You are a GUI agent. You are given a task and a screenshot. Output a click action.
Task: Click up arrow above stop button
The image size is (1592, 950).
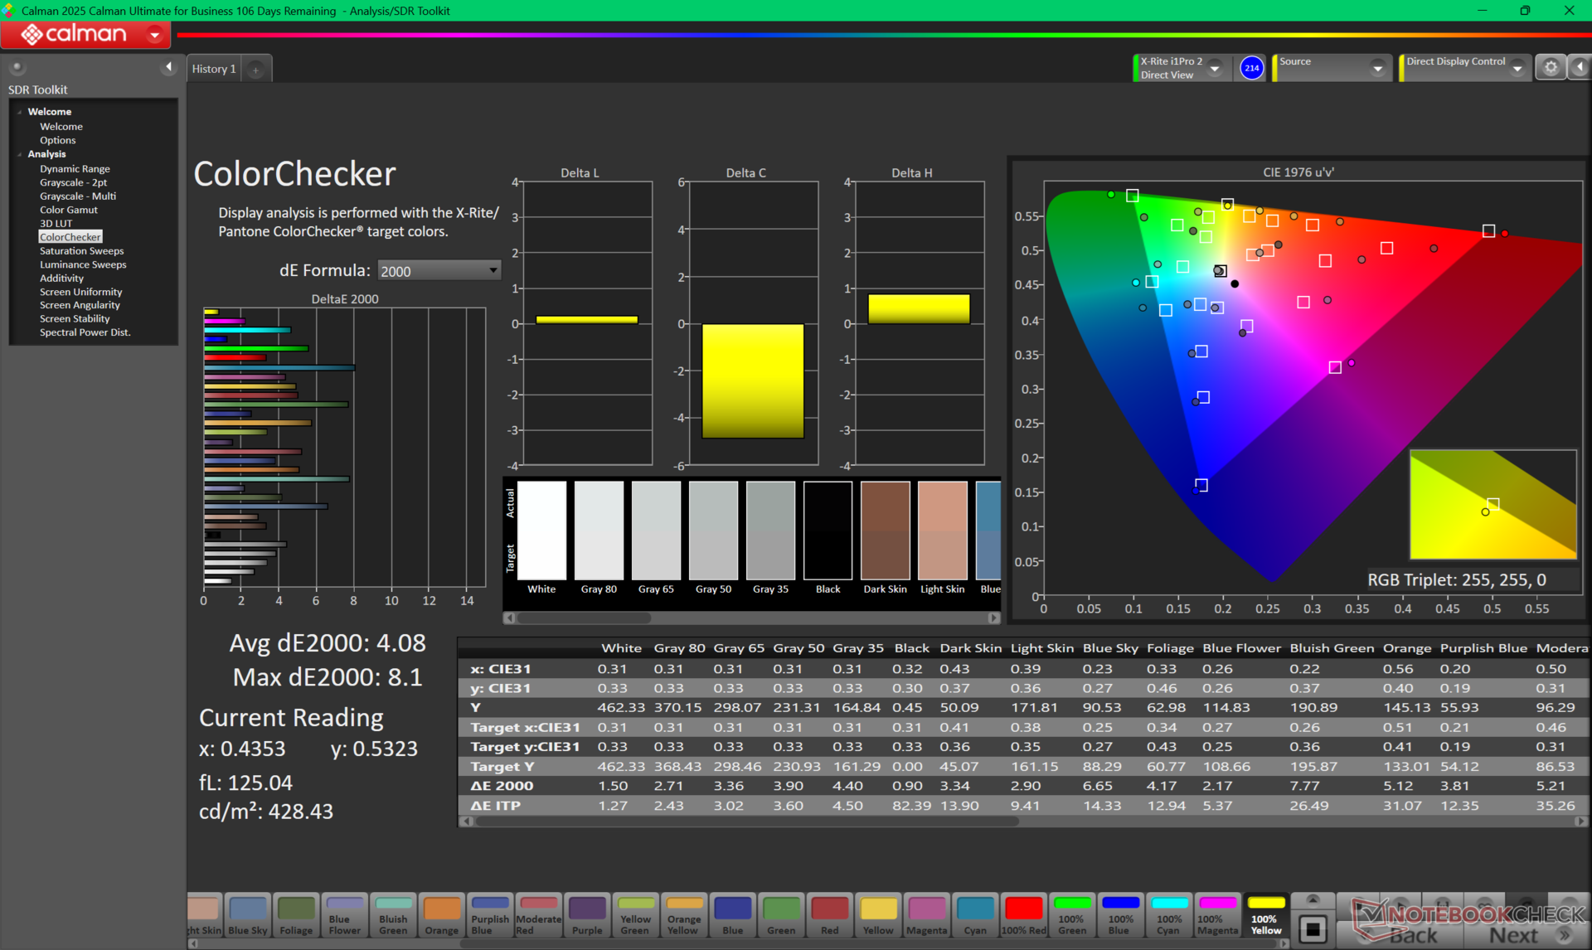point(1313,899)
